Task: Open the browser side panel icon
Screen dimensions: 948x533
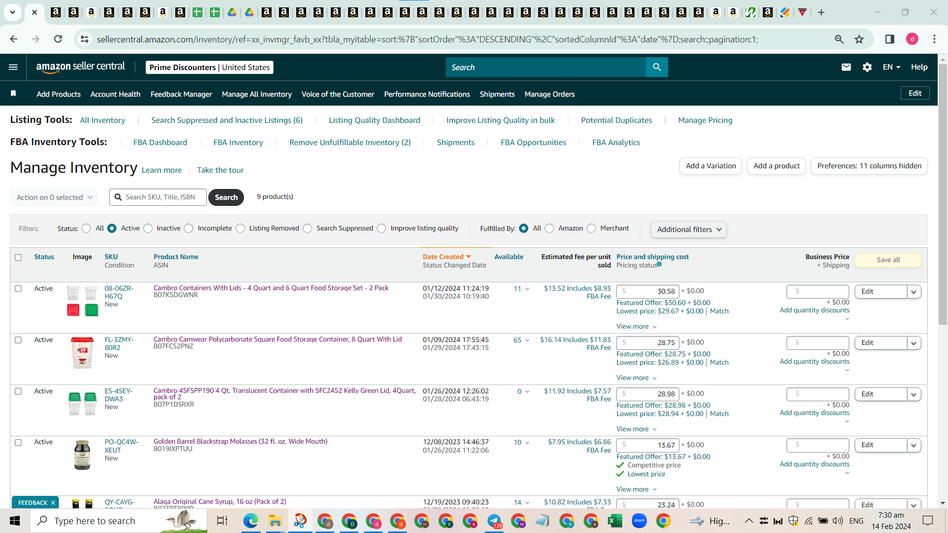Action: (890, 39)
